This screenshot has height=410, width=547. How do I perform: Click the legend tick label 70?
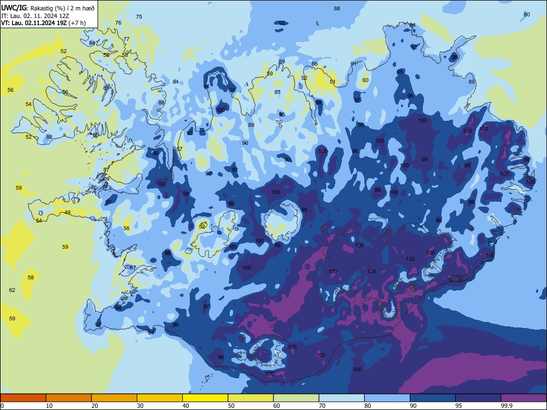click(322, 406)
